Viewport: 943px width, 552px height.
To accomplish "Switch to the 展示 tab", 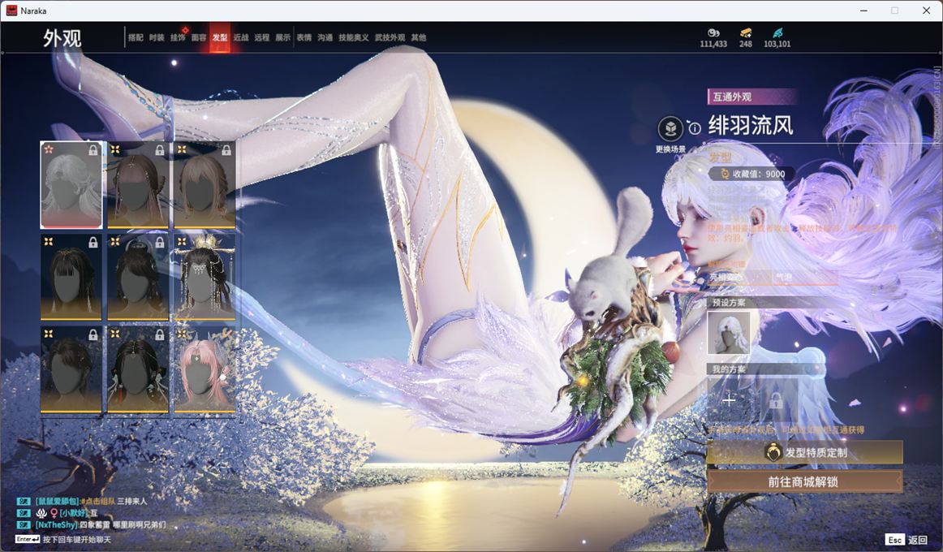I will tap(283, 37).
